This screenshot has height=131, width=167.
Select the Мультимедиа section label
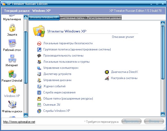pos(12,19)
